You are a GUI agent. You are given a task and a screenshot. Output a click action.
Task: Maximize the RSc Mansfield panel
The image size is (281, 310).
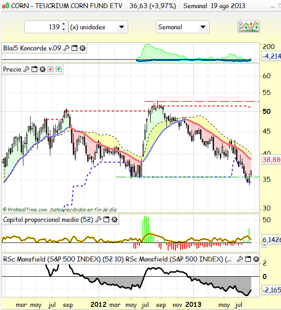click(248, 259)
